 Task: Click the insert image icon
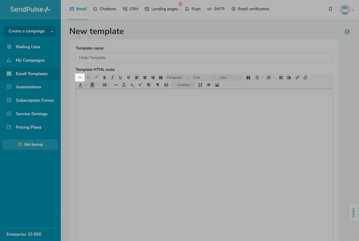coord(217,85)
